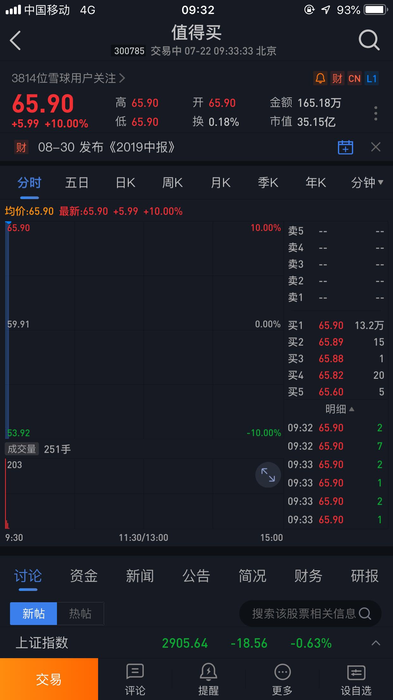Switch to the 资金 tab
This screenshot has height=700, width=393.
click(x=84, y=576)
